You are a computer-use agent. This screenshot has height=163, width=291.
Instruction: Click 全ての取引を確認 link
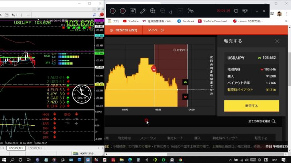[x=262, y=121]
